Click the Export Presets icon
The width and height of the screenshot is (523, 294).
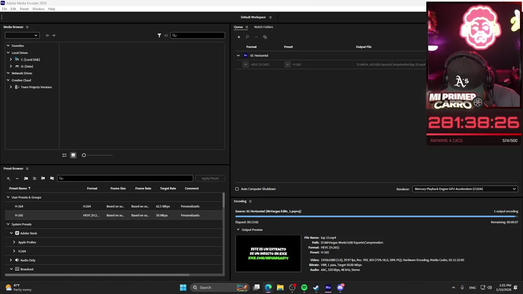(52, 178)
